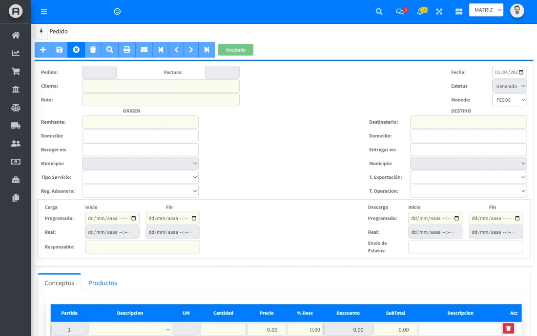
Task: Email the order with envelope icon
Action: 144,50
